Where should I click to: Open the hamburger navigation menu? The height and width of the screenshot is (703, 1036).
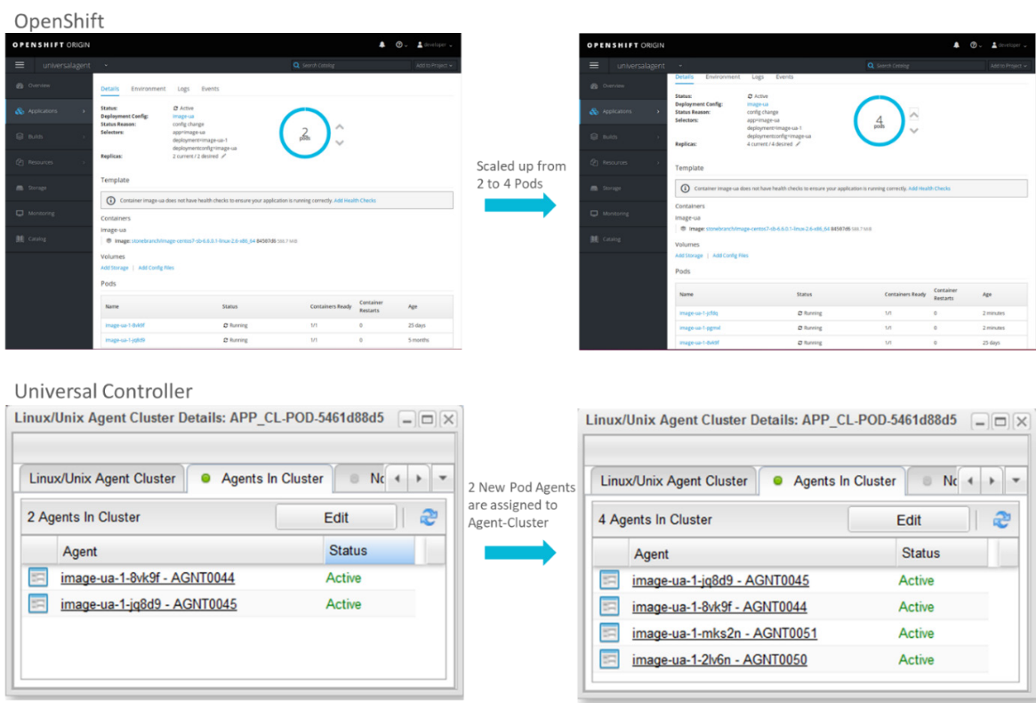19,64
